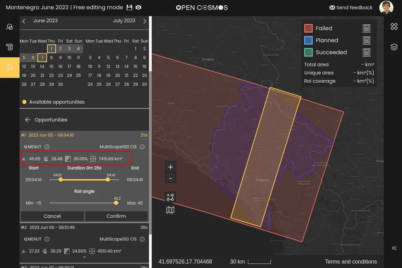Toggle the Failed legend swatch
The width and height of the screenshot is (402, 268).
308,28
